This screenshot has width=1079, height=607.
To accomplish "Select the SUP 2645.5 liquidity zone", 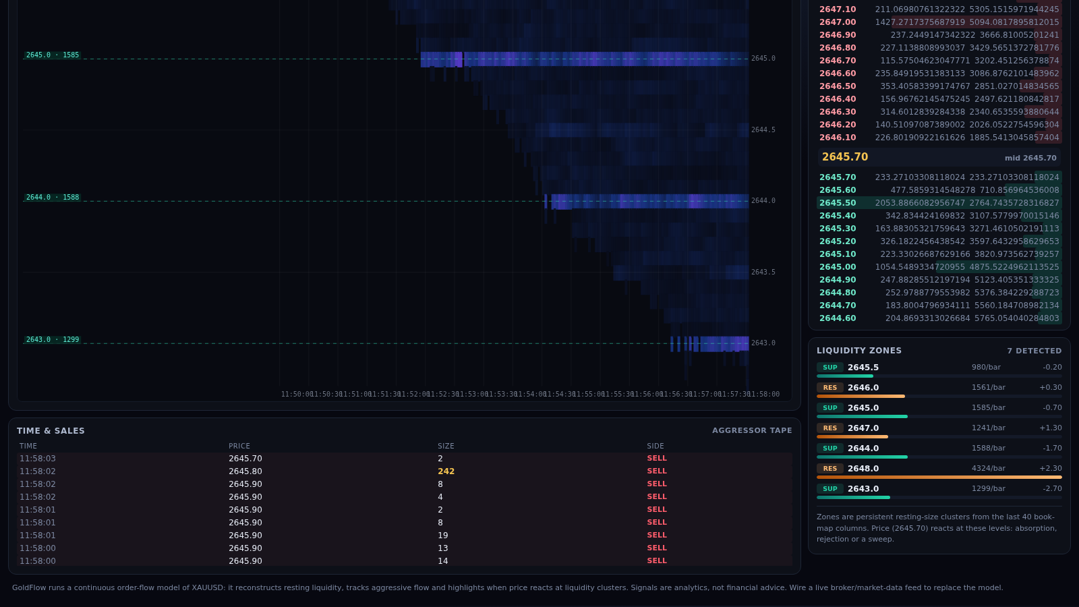I will point(939,370).
